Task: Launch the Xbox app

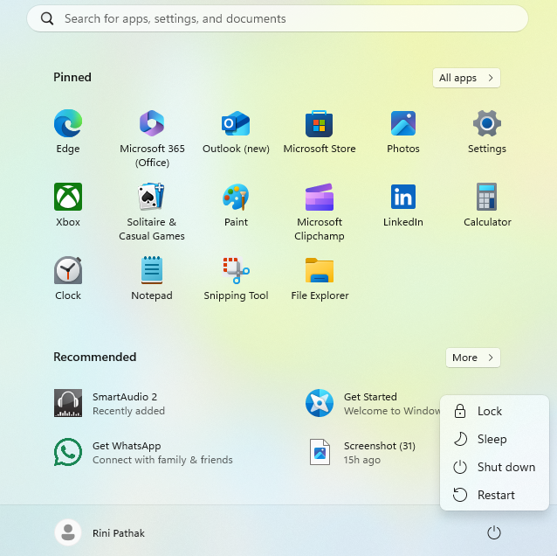Action: (68, 197)
